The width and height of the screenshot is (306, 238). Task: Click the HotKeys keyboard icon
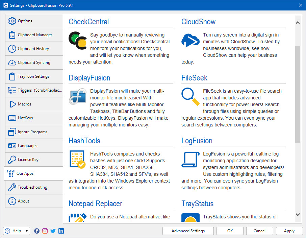[x=12, y=118]
